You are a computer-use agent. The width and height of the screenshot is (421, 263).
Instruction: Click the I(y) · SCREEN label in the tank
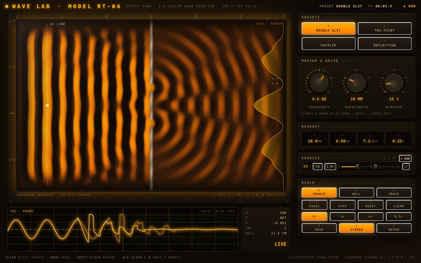point(269,24)
